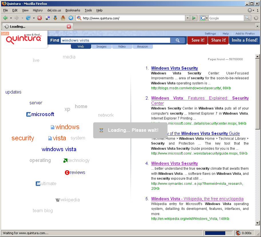The height and width of the screenshot is (237, 261).
Task: Click the results list scrollbar thumb
Action: (257, 94)
